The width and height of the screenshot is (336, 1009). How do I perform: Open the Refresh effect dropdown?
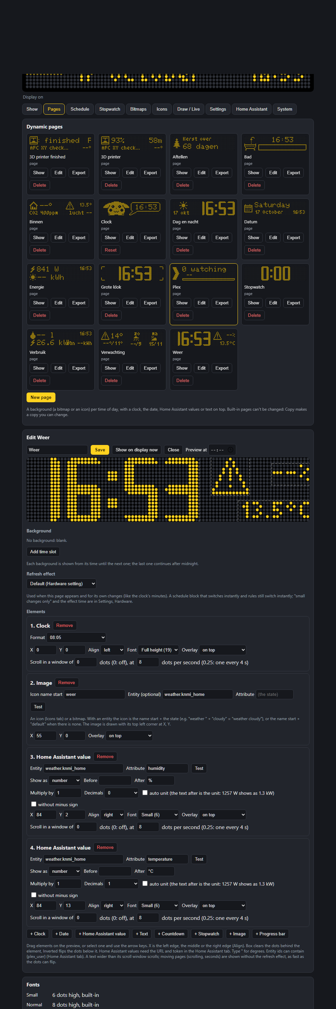click(62, 584)
